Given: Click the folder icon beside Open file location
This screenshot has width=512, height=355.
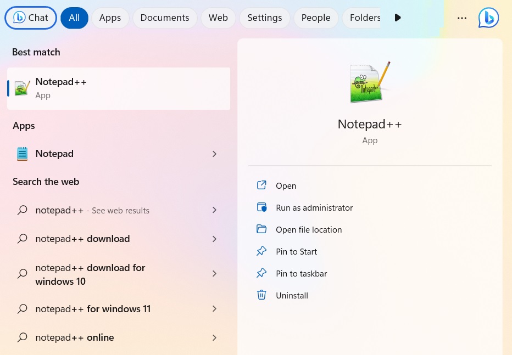Looking at the screenshot, I should click(262, 229).
